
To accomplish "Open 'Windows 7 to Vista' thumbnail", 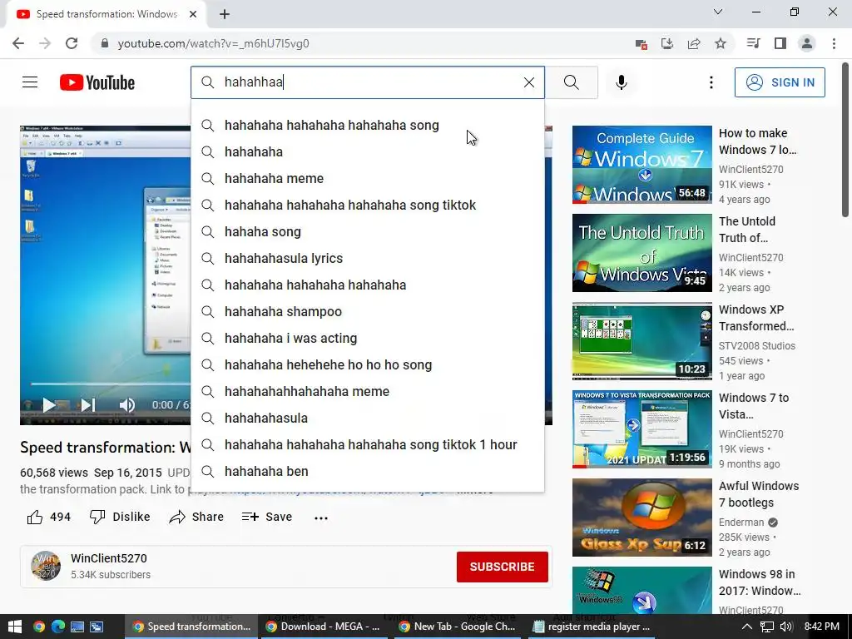I will tap(641, 429).
